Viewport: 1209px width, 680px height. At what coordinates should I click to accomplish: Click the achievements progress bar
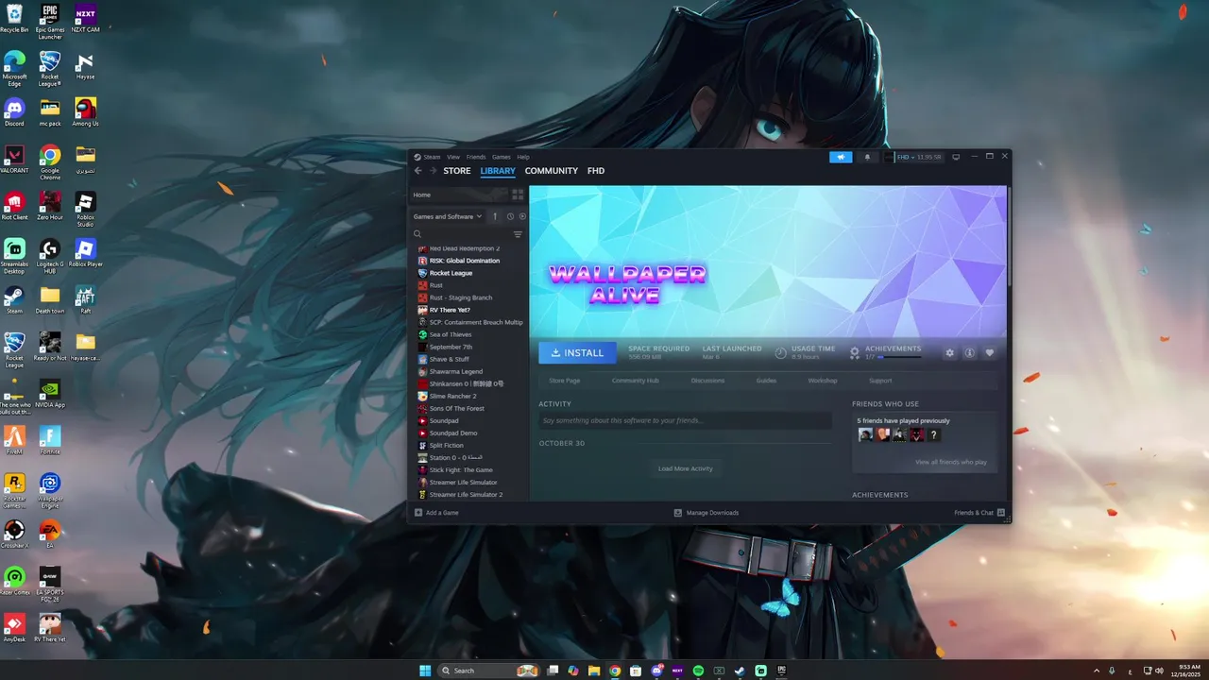[x=899, y=357]
